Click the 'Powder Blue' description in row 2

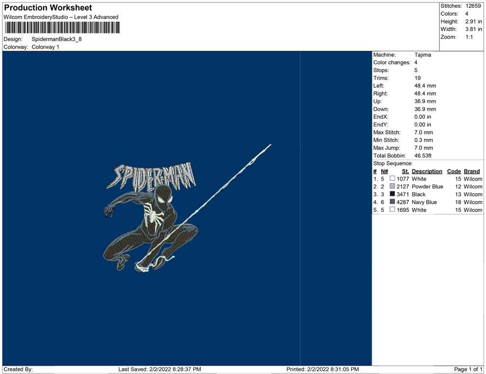(x=428, y=187)
